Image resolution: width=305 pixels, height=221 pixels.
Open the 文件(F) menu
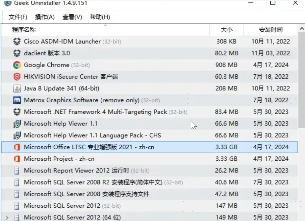pos(18,17)
